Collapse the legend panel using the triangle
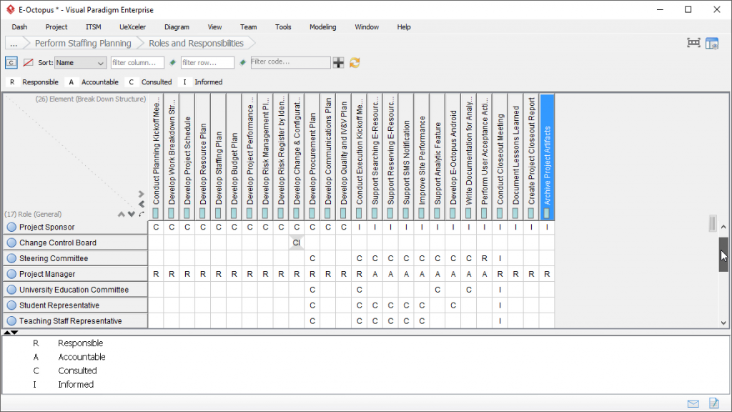Viewport: 732px width, 412px height. [x=14, y=333]
